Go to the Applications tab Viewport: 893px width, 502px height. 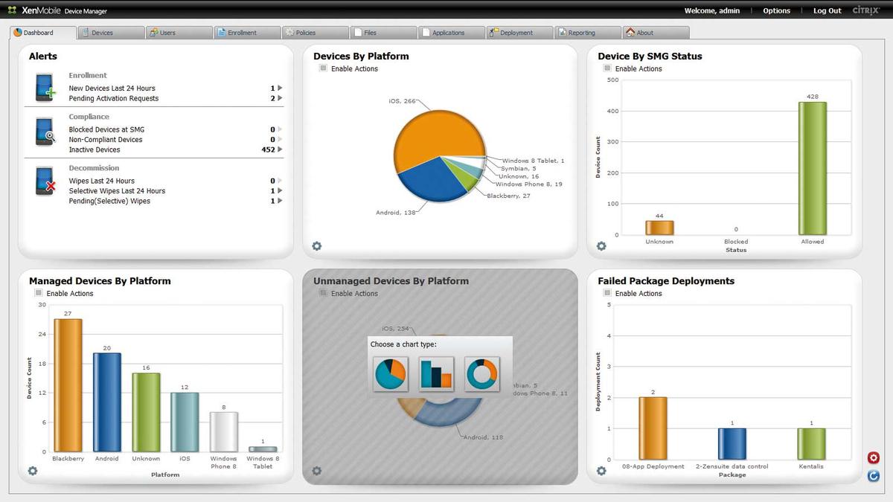pyautogui.click(x=452, y=33)
